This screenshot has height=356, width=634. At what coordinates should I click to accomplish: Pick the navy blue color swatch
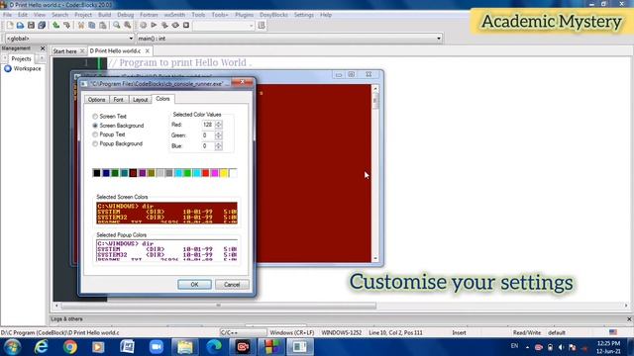[x=106, y=173]
